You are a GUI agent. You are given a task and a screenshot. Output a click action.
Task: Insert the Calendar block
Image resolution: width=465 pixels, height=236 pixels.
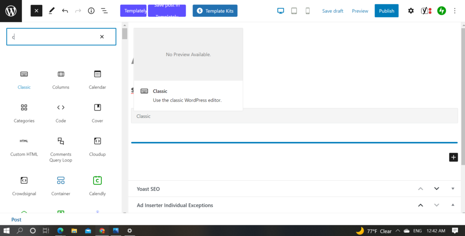[x=97, y=79]
